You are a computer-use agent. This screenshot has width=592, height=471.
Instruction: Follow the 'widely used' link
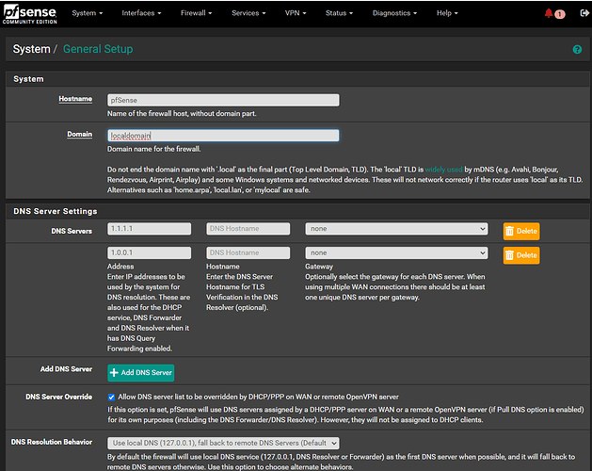pos(443,170)
